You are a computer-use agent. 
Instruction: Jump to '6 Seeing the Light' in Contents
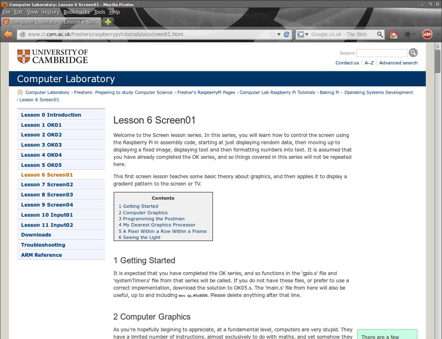point(140,238)
